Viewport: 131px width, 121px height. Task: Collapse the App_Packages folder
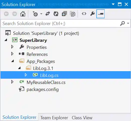[13, 61]
